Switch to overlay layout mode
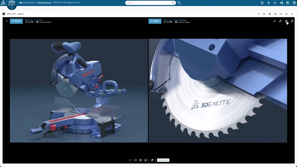Image resolution: width=297 pixels, height=167 pixels. [x=146, y=160]
